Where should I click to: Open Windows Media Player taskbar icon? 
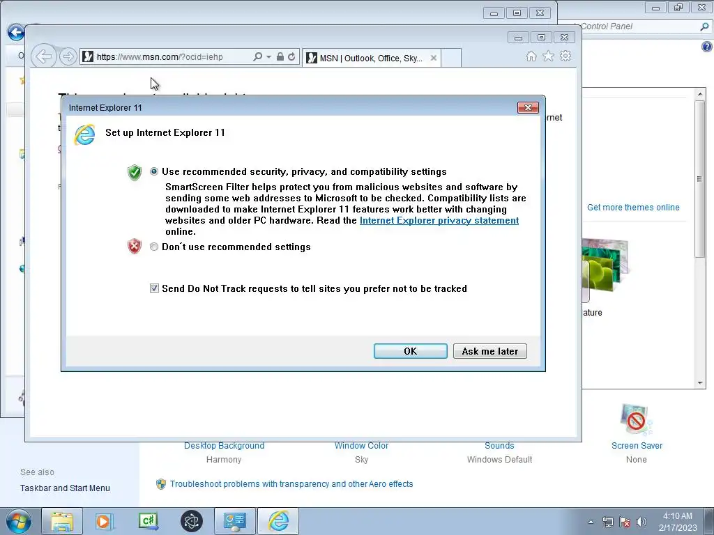pos(104,521)
